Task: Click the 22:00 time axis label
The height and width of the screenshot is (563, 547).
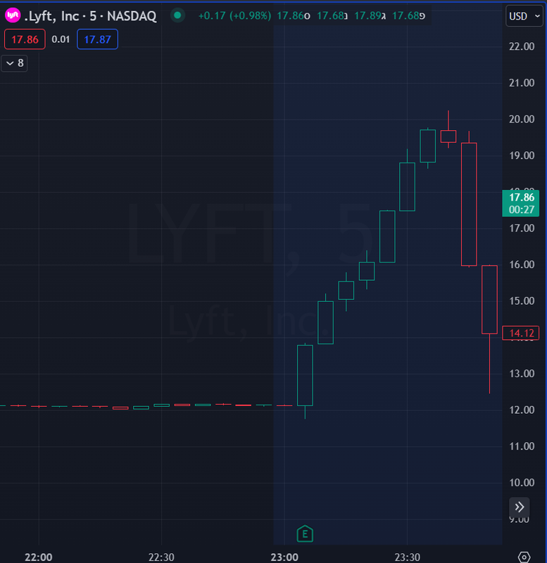Action: coord(39,557)
